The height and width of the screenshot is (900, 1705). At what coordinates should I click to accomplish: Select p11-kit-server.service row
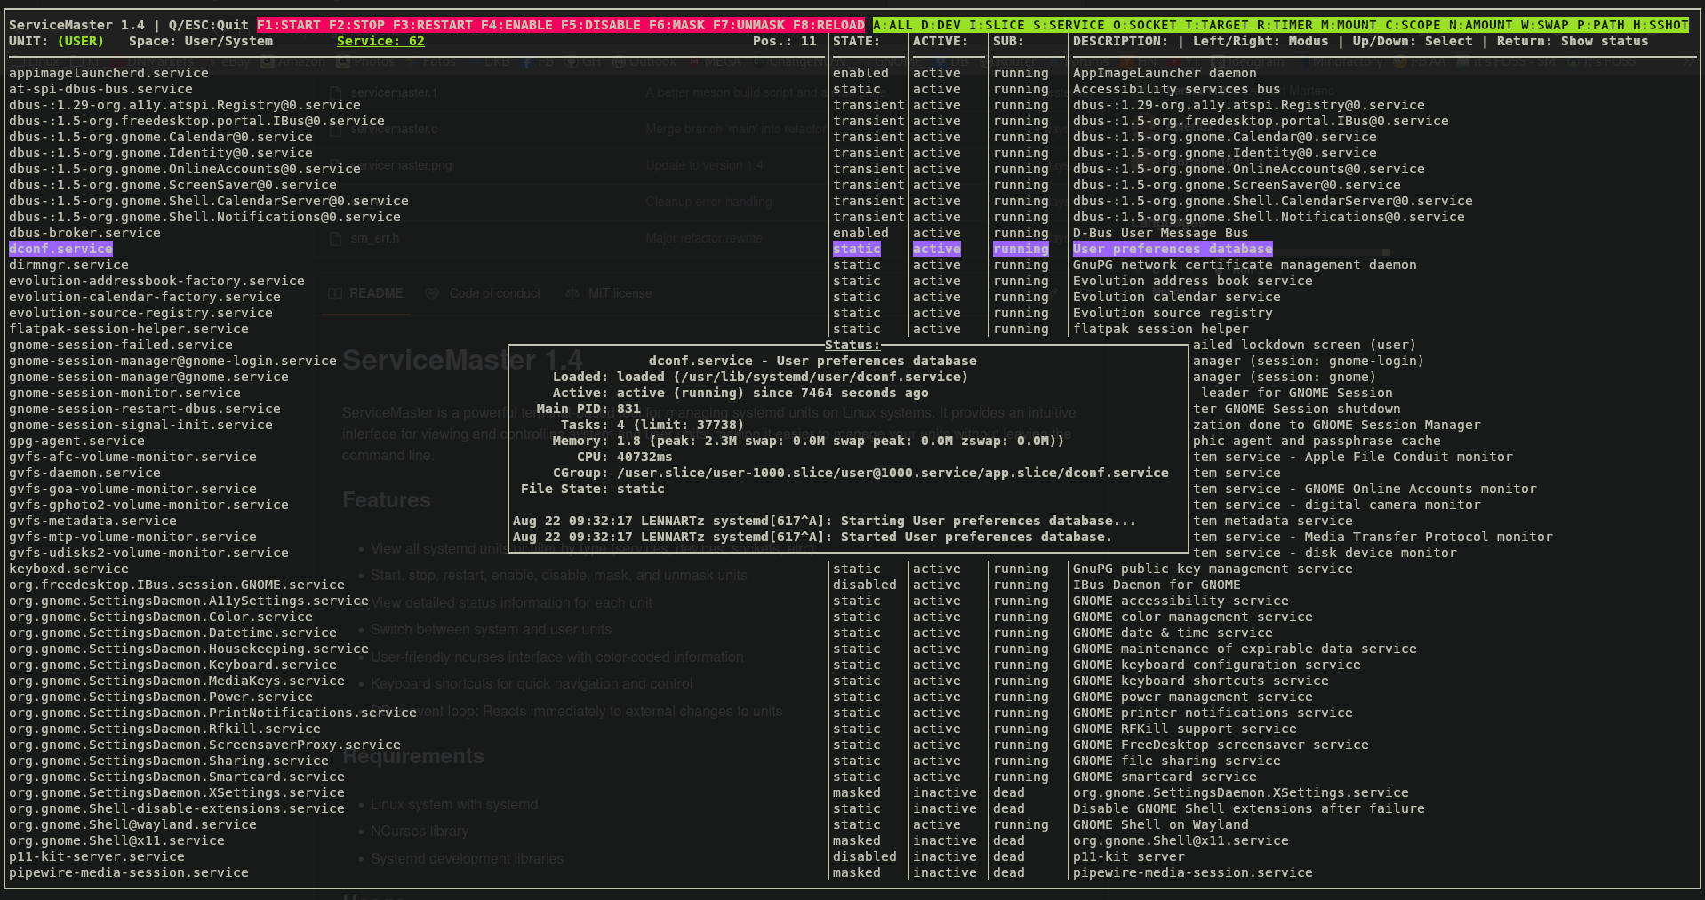click(97, 856)
